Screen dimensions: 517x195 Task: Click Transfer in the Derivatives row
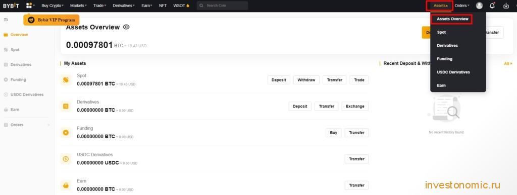(x=327, y=107)
